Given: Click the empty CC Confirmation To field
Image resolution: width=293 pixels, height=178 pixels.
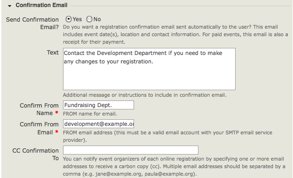Looking at the screenshot, I should (x=131, y=150).
